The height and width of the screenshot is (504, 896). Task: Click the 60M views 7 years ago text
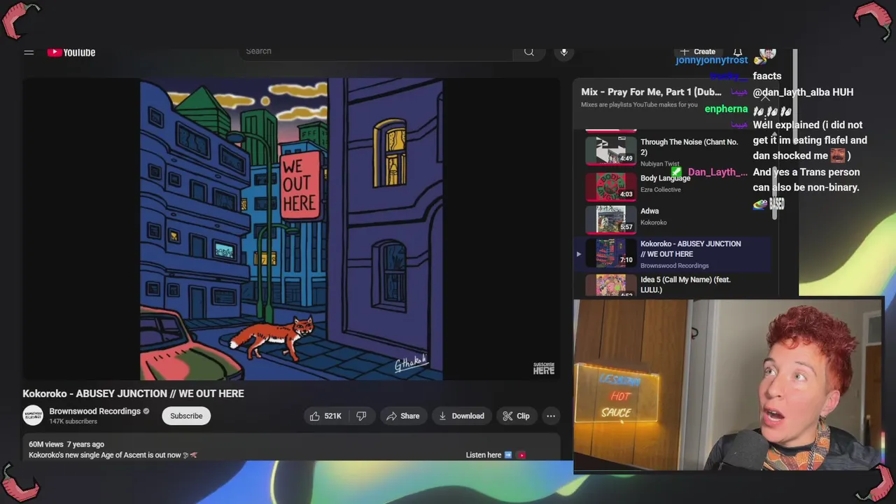(x=66, y=444)
